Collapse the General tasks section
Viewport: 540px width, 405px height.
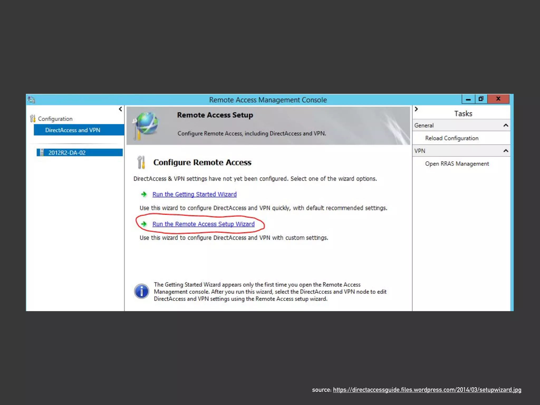point(505,126)
